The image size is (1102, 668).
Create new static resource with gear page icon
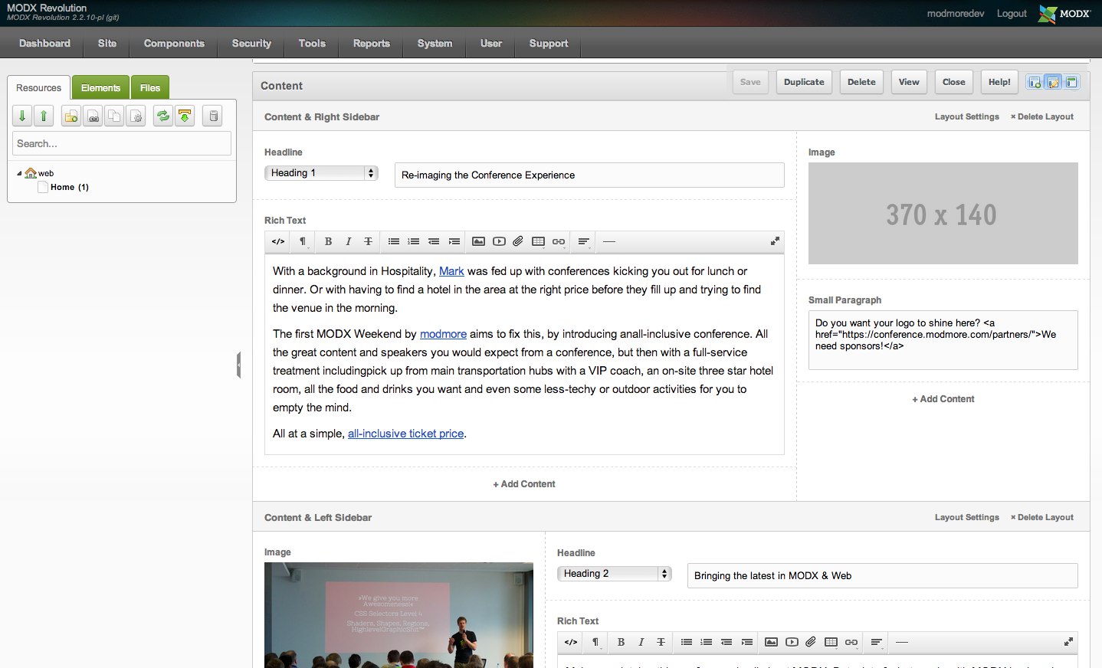click(136, 116)
